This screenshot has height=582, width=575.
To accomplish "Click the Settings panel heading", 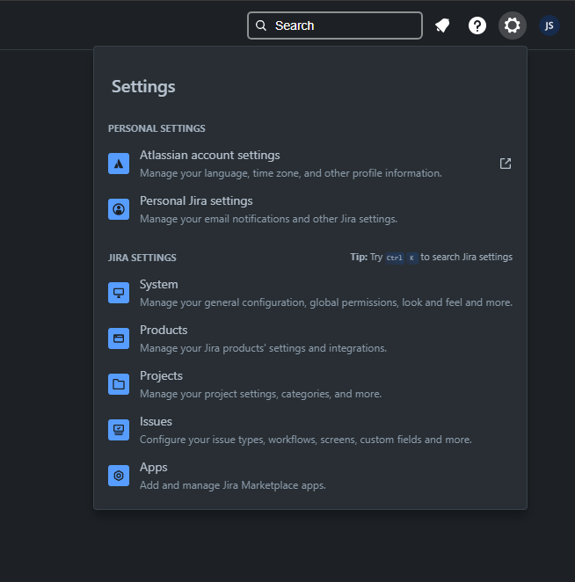I will (143, 87).
